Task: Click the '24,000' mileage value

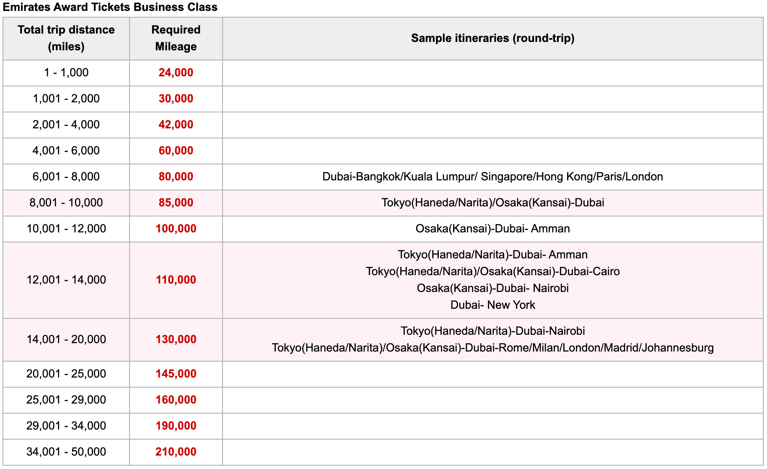Action: pos(176,73)
